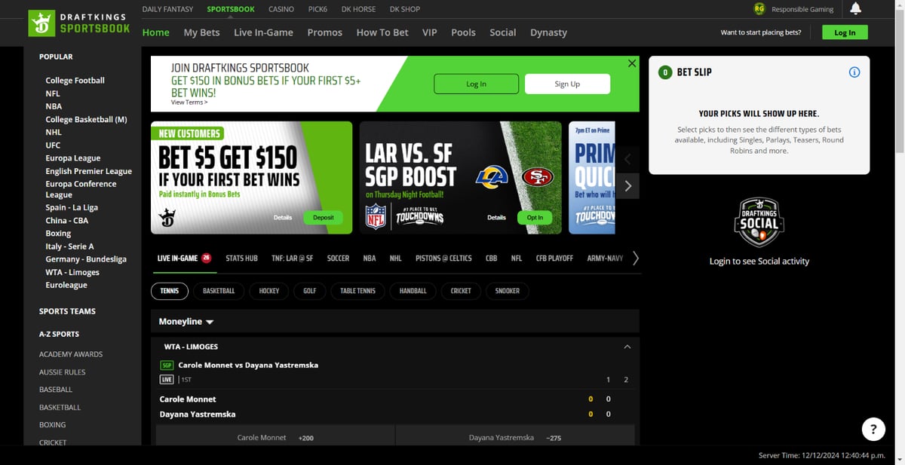Switch to the Stats Hub tab
This screenshot has height=465, width=905.
[241, 259]
